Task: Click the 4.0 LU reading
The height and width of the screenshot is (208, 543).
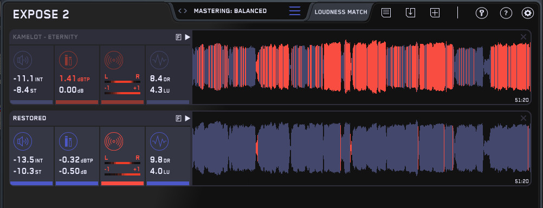Action: coord(160,172)
